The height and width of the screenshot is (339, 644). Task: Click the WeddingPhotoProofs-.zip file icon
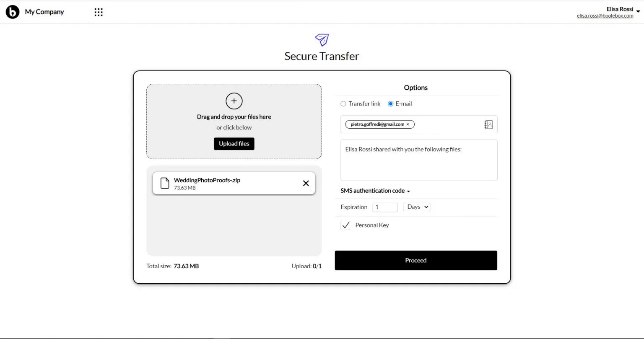click(165, 183)
